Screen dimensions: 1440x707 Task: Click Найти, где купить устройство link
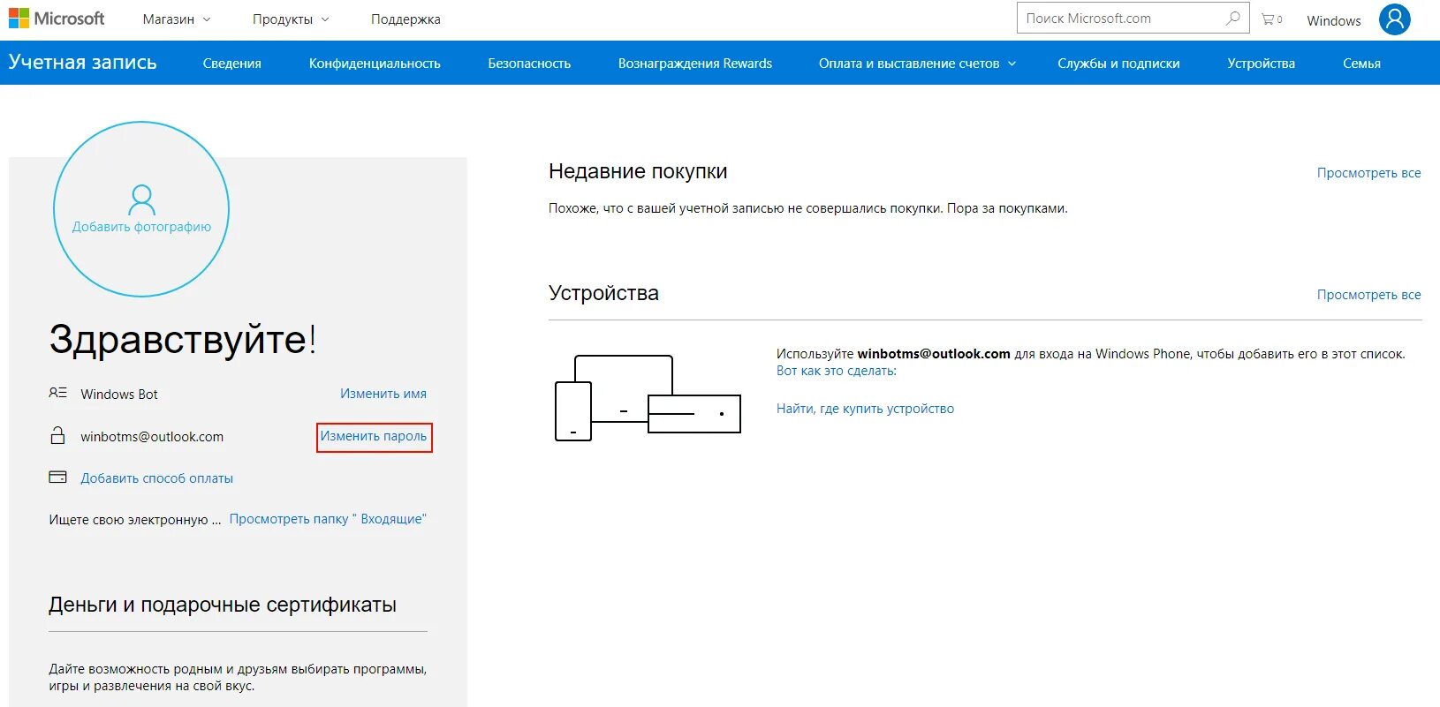[x=865, y=409]
